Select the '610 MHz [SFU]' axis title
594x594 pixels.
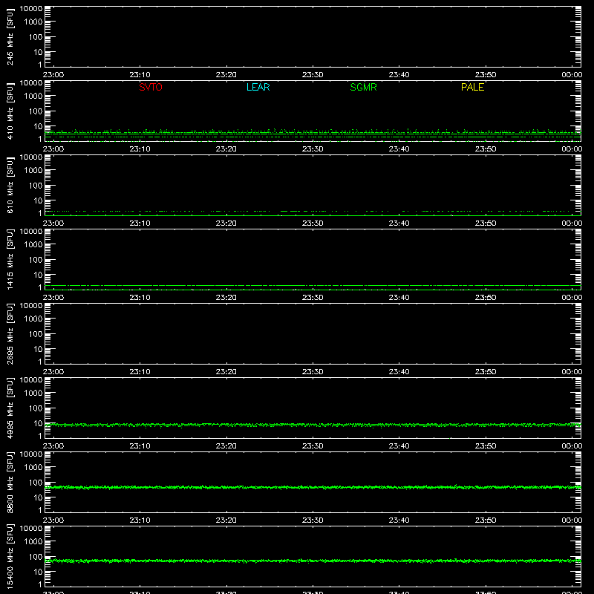click(x=10, y=185)
